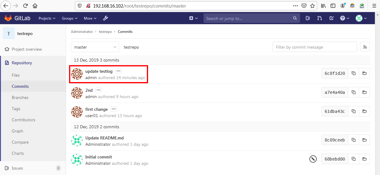This screenshot has width=380, height=175.
Task: Copy commit SHA 61dba43c
Action: [x=353, y=111]
